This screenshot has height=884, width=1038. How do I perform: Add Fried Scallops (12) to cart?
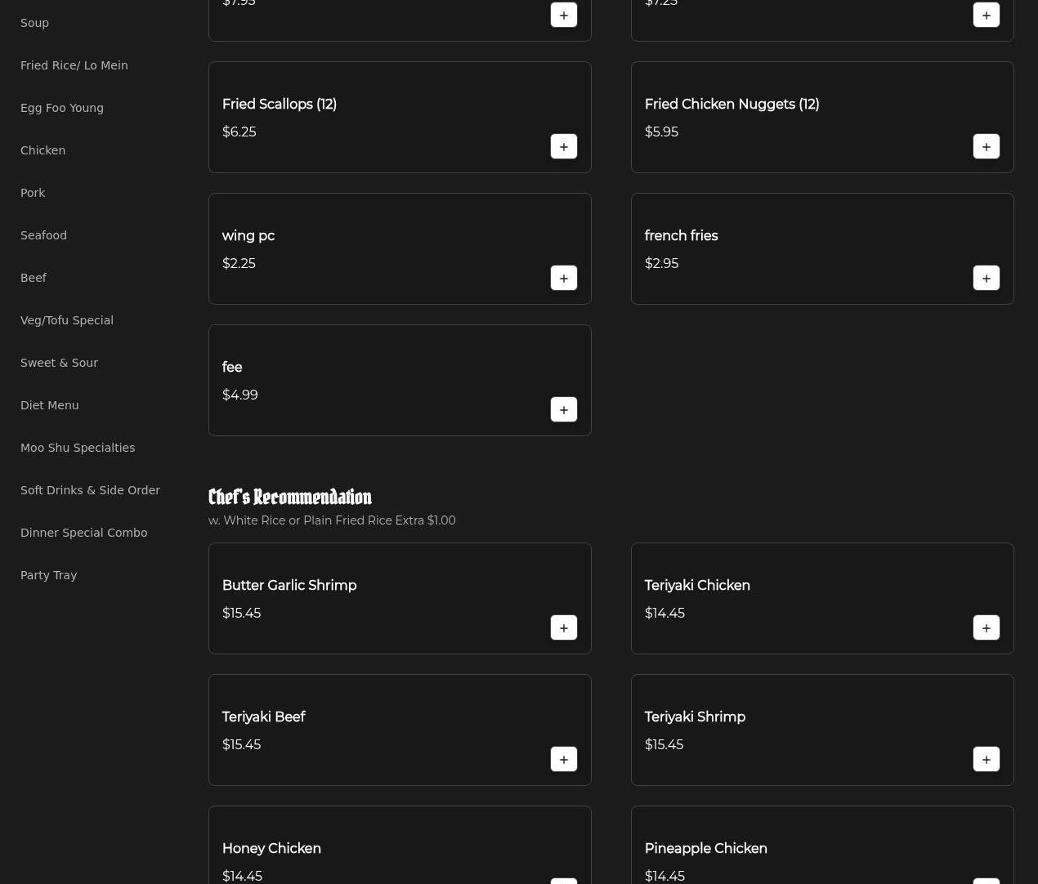click(x=564, y=146)
